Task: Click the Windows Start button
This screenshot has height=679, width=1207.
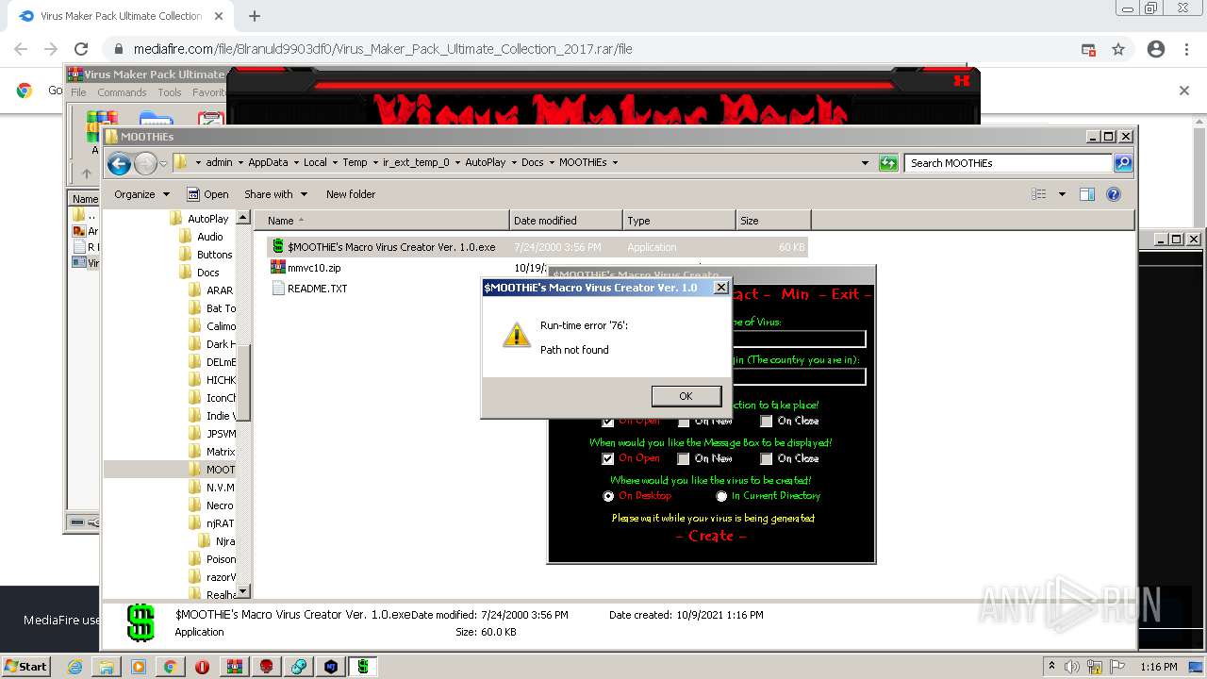Action: 25,667
